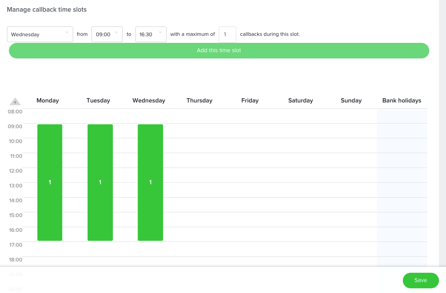Open the start time dropdown showing 09:00

(x=107, y=34)
